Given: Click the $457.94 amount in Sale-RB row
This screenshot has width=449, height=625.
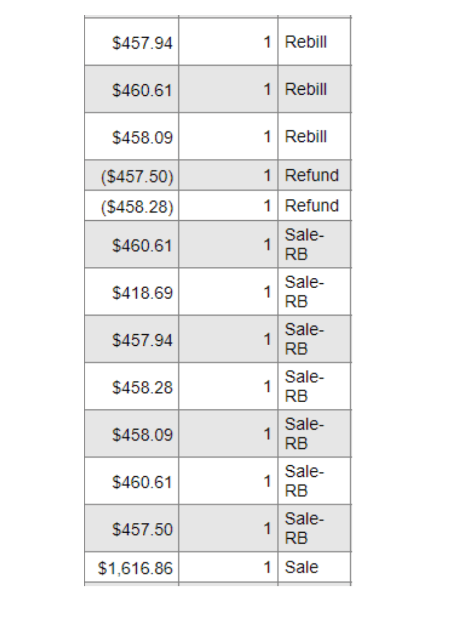Looking at the screenshot, I should click(142, 340).
